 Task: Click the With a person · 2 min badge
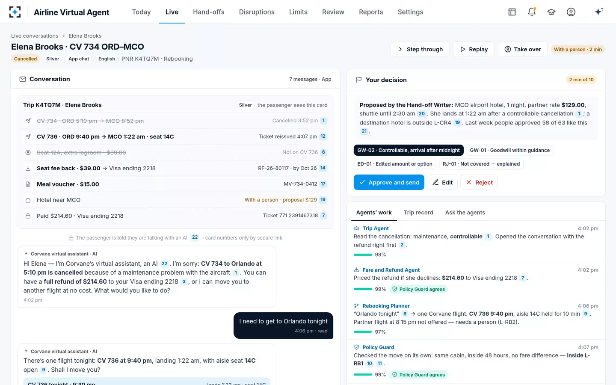click(577, 50)
